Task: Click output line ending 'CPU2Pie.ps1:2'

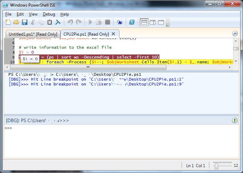Action: click(96, 79)
